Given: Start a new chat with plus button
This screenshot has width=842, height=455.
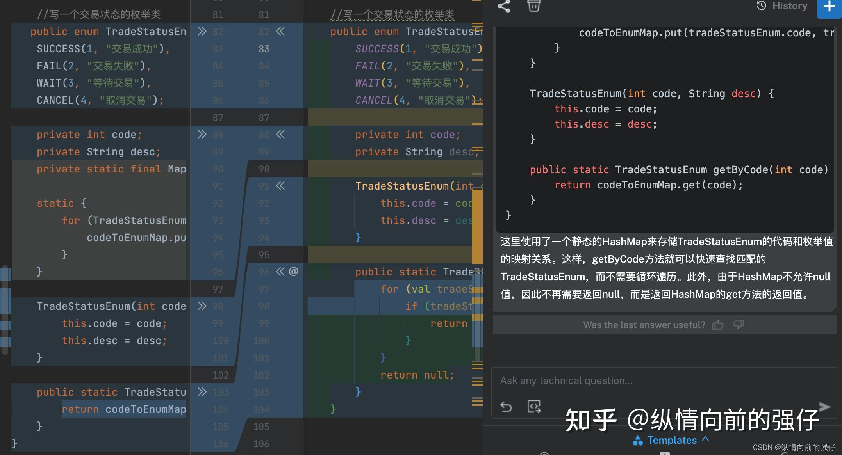Looking at the screenshot, I should (x=829, y=7).
